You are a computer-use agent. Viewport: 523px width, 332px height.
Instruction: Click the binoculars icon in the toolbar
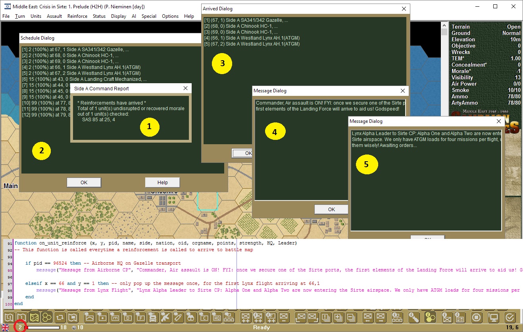[191, 317]
